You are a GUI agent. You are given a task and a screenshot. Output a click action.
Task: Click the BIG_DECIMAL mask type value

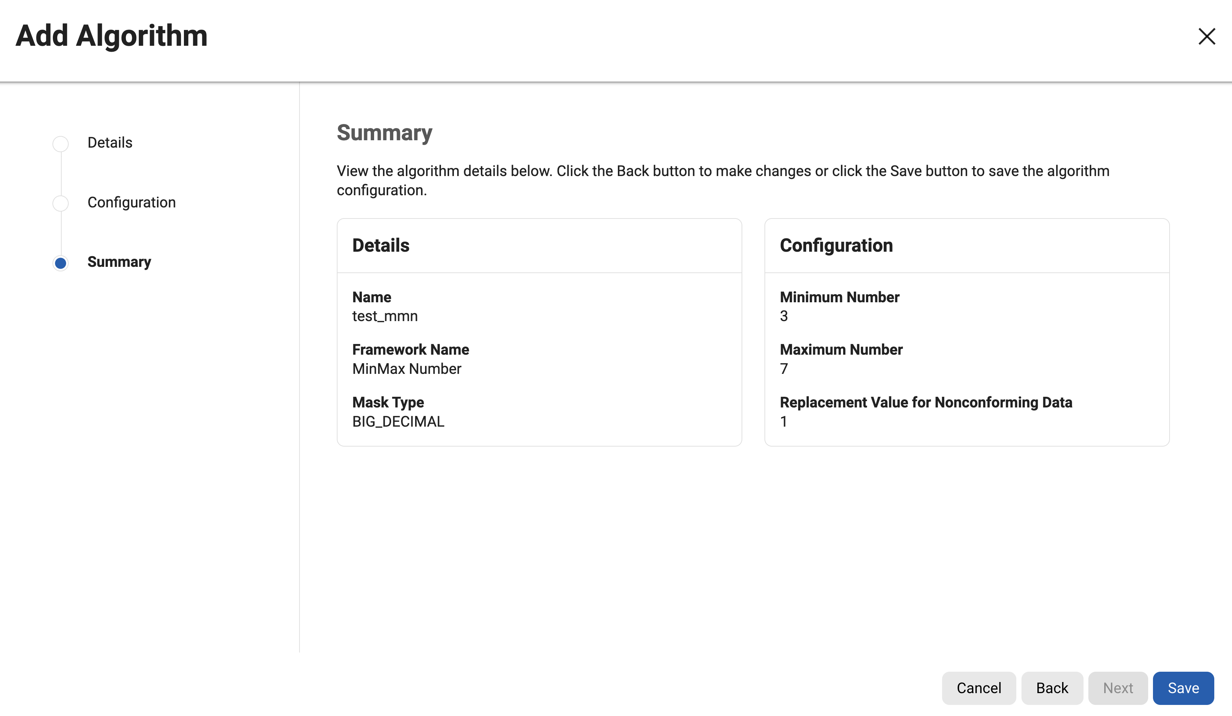click(398, 422)
